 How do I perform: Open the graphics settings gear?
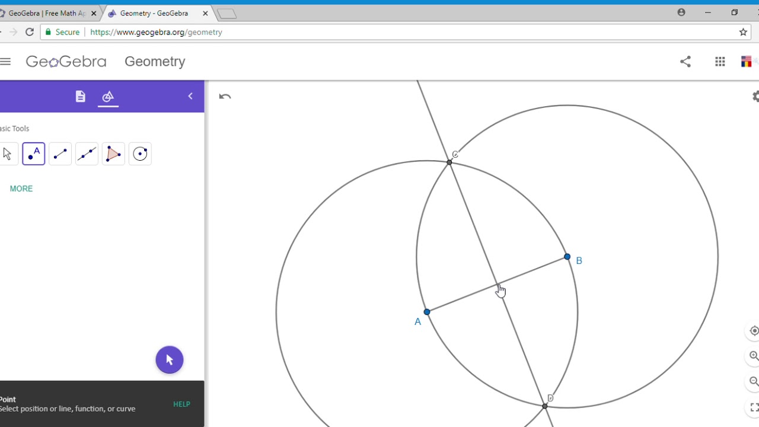755,96
